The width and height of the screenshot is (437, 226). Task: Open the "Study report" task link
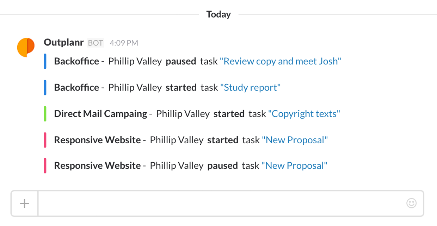pos(250,87)
